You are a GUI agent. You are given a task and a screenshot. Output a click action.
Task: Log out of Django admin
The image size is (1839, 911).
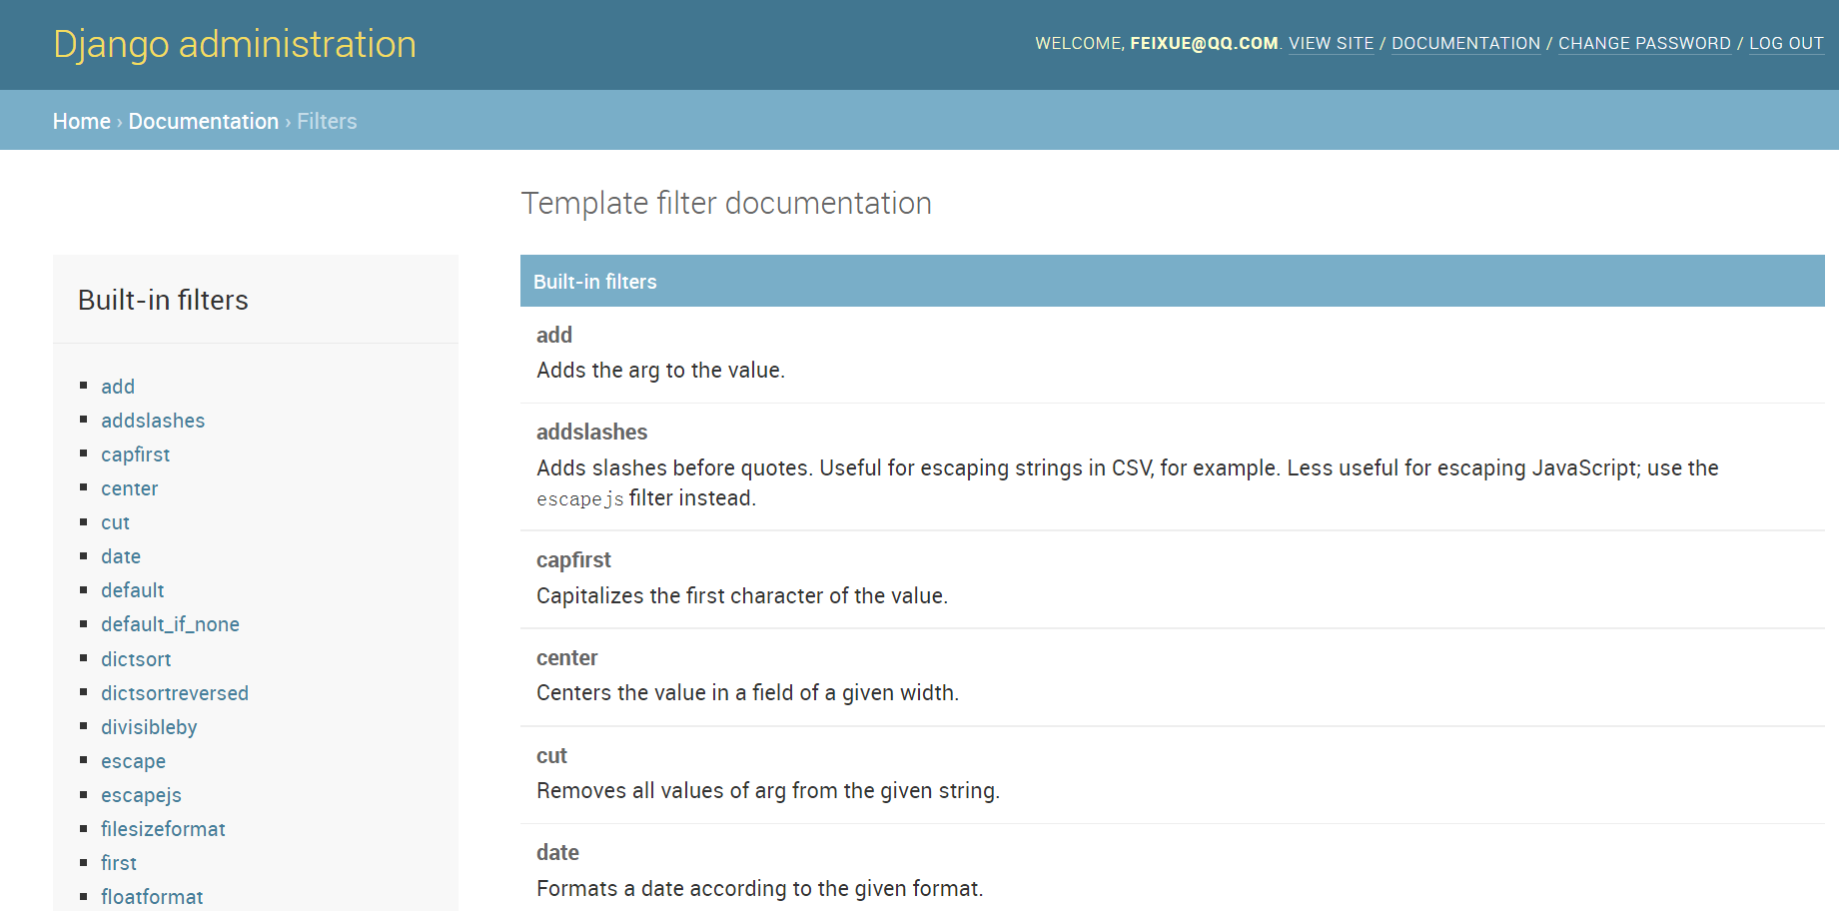tap(1786, 43)
